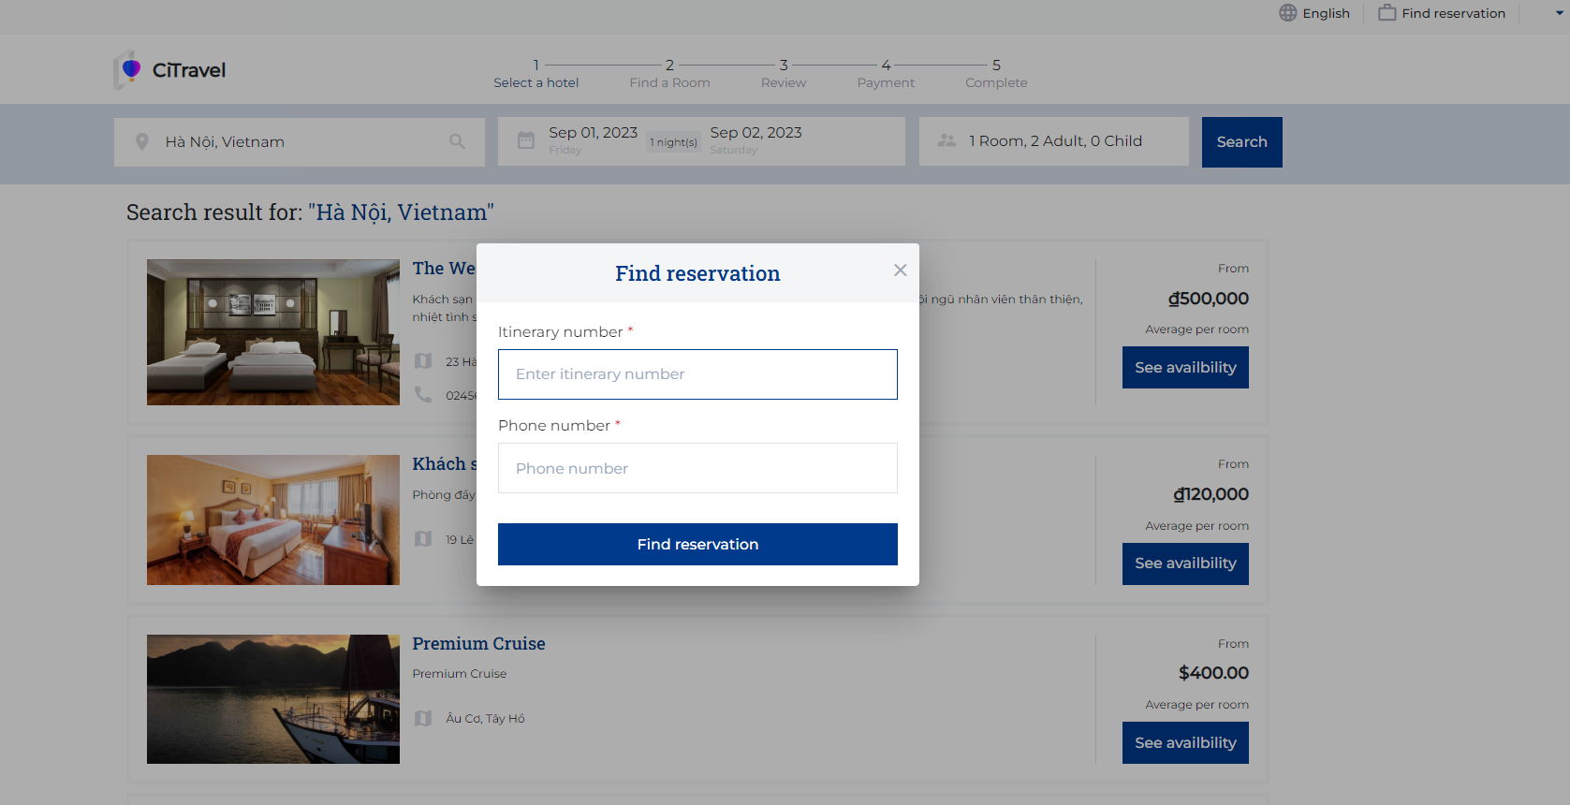Close the Find reservation dialog

click(900, 271)
